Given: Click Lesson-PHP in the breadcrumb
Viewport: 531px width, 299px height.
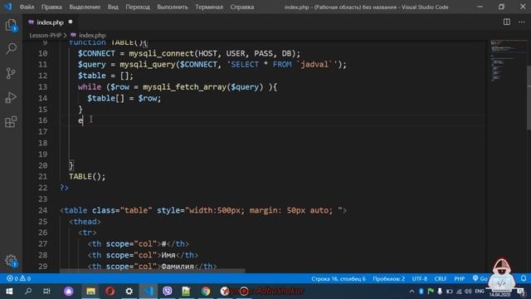Looking at the screenshot, I should tap(45, 35).
